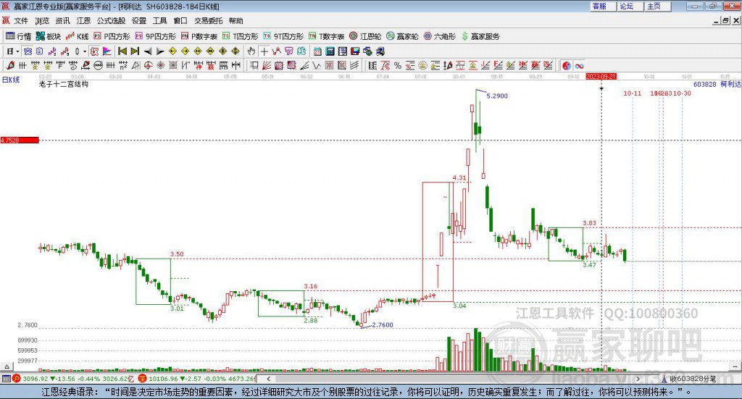Click the 客服 customer service button
742x399 pixels.
coord(604,6)
